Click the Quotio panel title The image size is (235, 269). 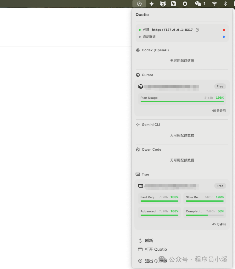tap(142, 15)
